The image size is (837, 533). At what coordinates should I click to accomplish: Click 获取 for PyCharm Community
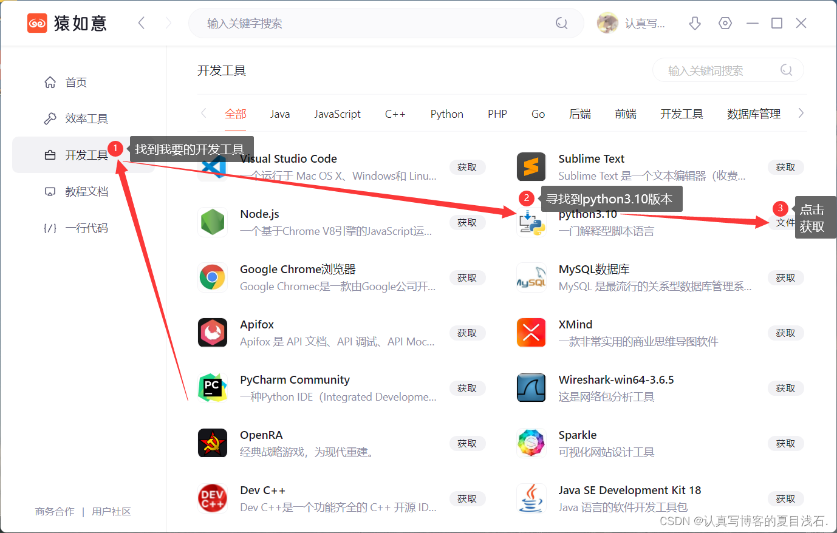[x=467, y=388]
